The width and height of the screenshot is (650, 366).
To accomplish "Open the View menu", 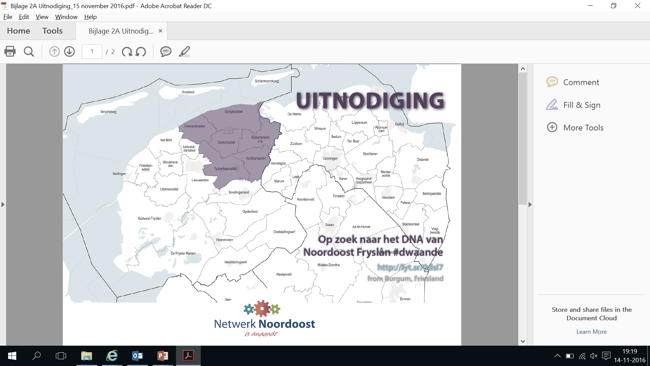I will [x=42, y=17].
